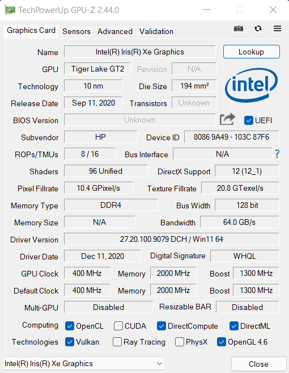289x373 pixels.
Task: Click the Device ID value field
Action: 232,137
